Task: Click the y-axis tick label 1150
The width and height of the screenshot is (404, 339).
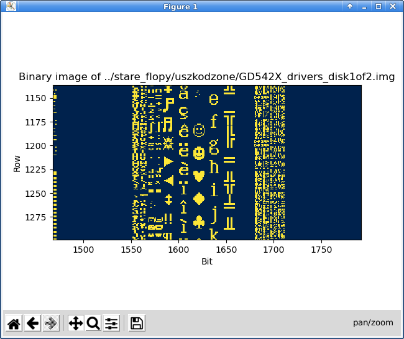Action: pyautogui.click(x=35, y=98)
